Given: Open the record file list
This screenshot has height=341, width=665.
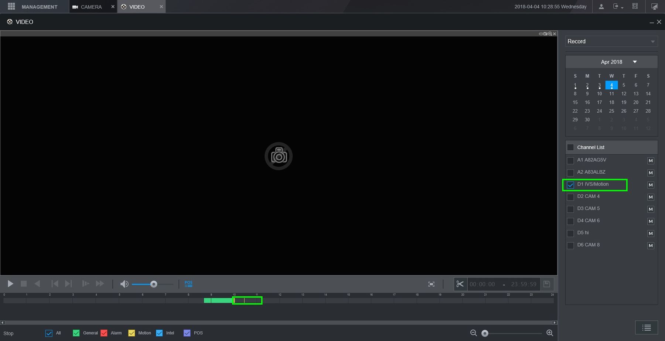Looking at the screenshot, I should (x=647, y=328).
